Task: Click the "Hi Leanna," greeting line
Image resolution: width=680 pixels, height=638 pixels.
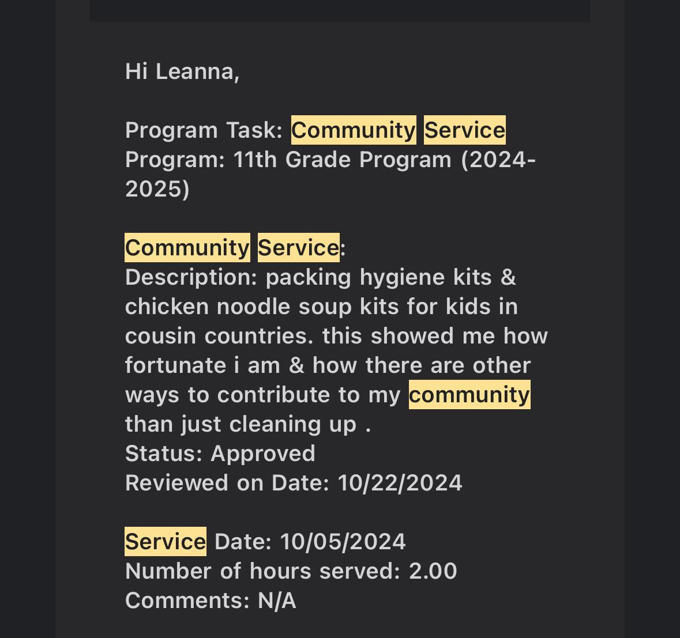Action: coord(182,71)
